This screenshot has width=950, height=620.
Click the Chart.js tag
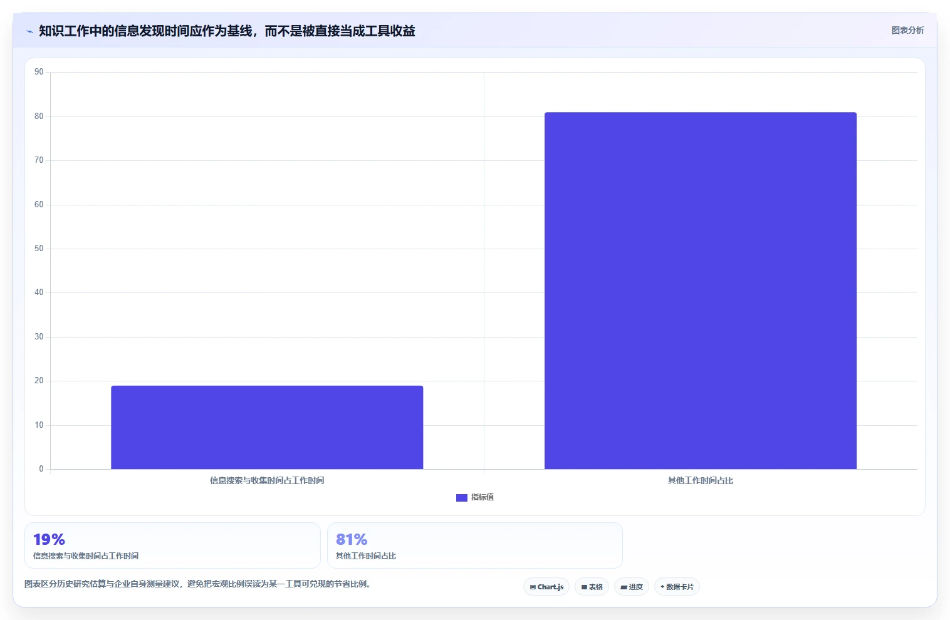(546, 587)
